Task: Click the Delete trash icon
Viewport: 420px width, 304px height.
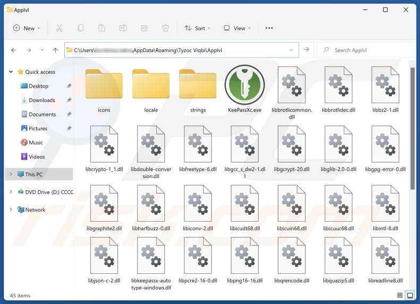Action: pos(165,28)
